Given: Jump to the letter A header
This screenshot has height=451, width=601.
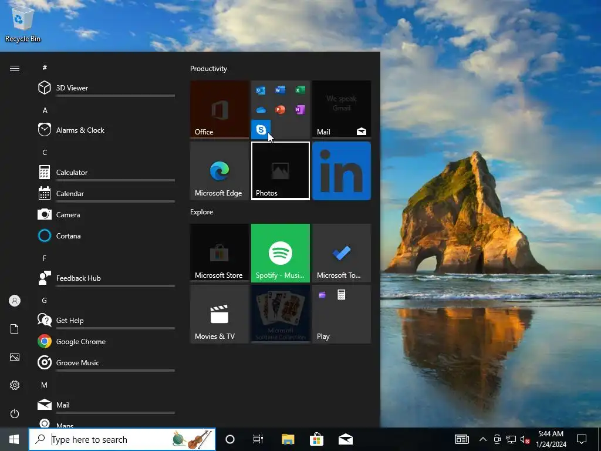Looking at the screenshot, I should (45, 110).
